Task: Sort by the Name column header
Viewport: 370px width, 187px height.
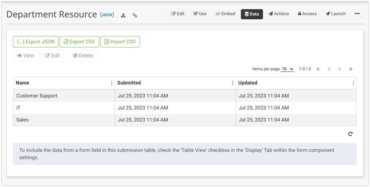Action: (x=22, y=83)
